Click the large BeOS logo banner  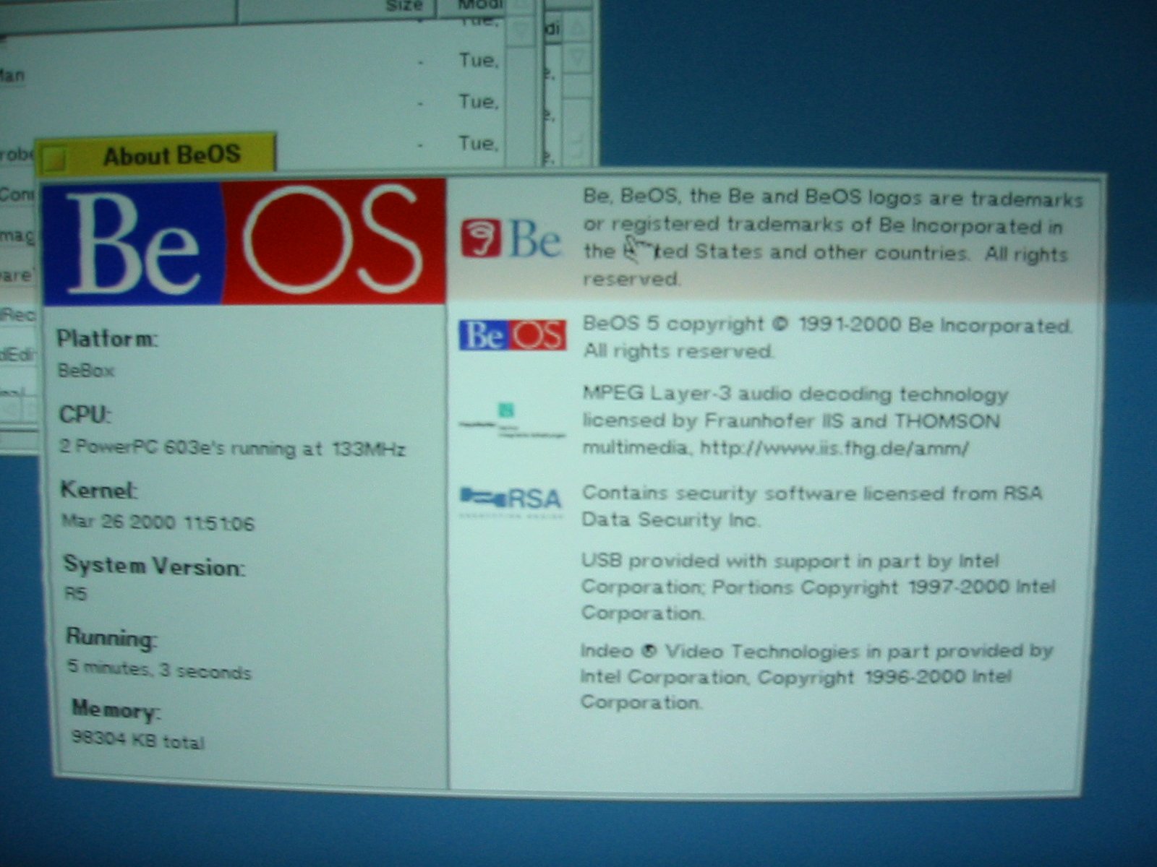point(244,242)
